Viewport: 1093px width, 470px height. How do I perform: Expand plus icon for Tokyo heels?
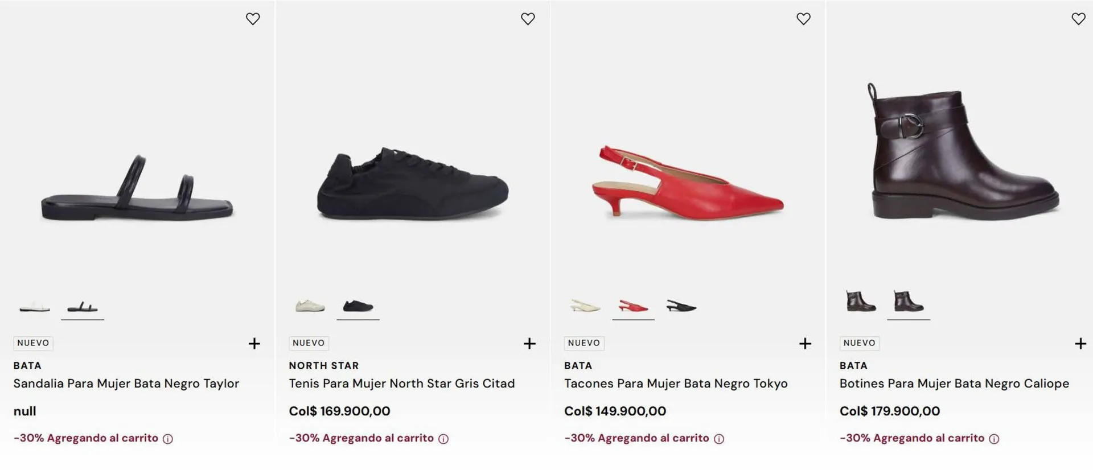tap(805, 344)
